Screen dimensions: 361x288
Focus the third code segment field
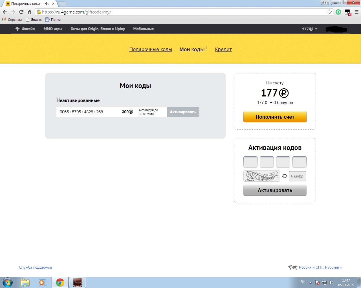pyautogui.click(x=283, y=162)
